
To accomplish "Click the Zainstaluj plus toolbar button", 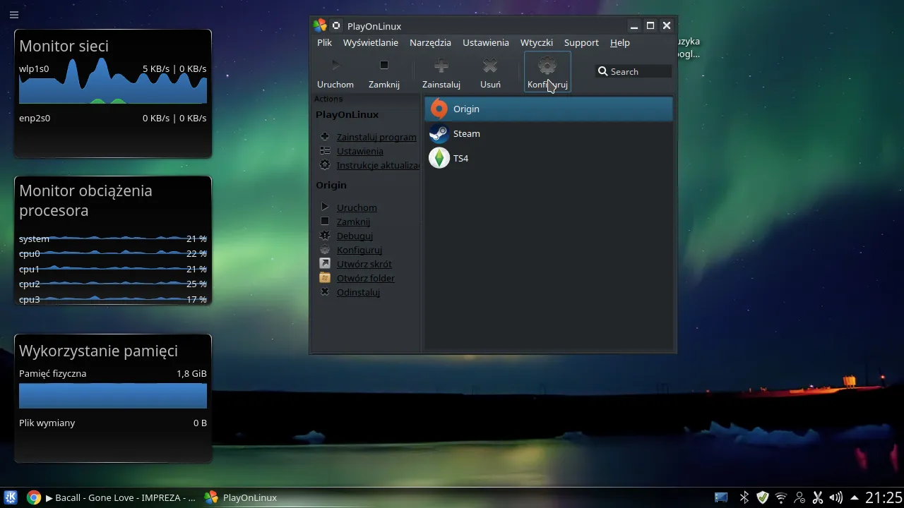I will tap(441, 73).
